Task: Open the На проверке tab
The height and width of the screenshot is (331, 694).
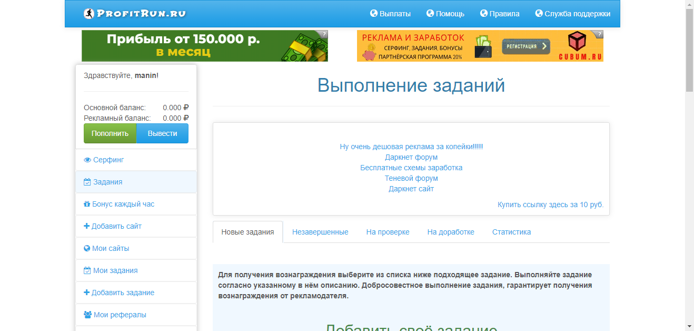Action: coord(388,232)
